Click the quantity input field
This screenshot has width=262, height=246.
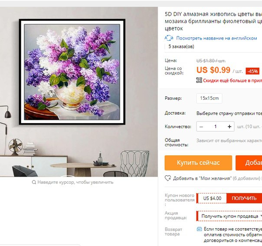(x=216, y=127)
